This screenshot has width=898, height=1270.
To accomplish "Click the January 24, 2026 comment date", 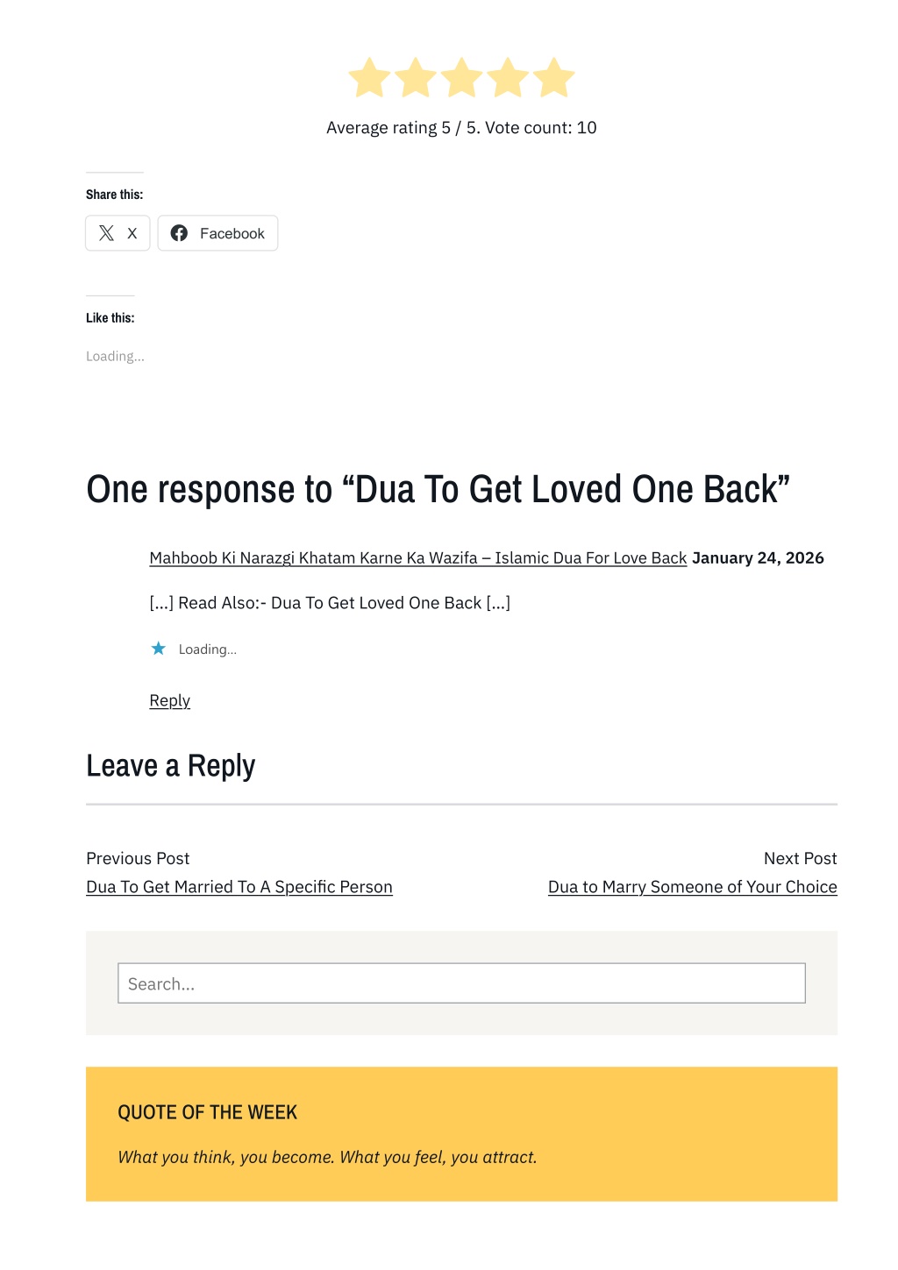I will (758, 558).
